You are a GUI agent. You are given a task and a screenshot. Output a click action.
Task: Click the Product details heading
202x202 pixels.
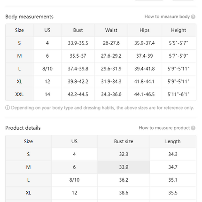pos(23,128)
